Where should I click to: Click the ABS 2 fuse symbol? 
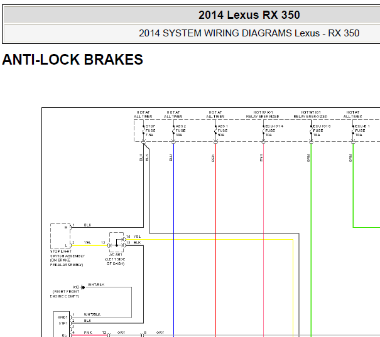coord(173,131)
